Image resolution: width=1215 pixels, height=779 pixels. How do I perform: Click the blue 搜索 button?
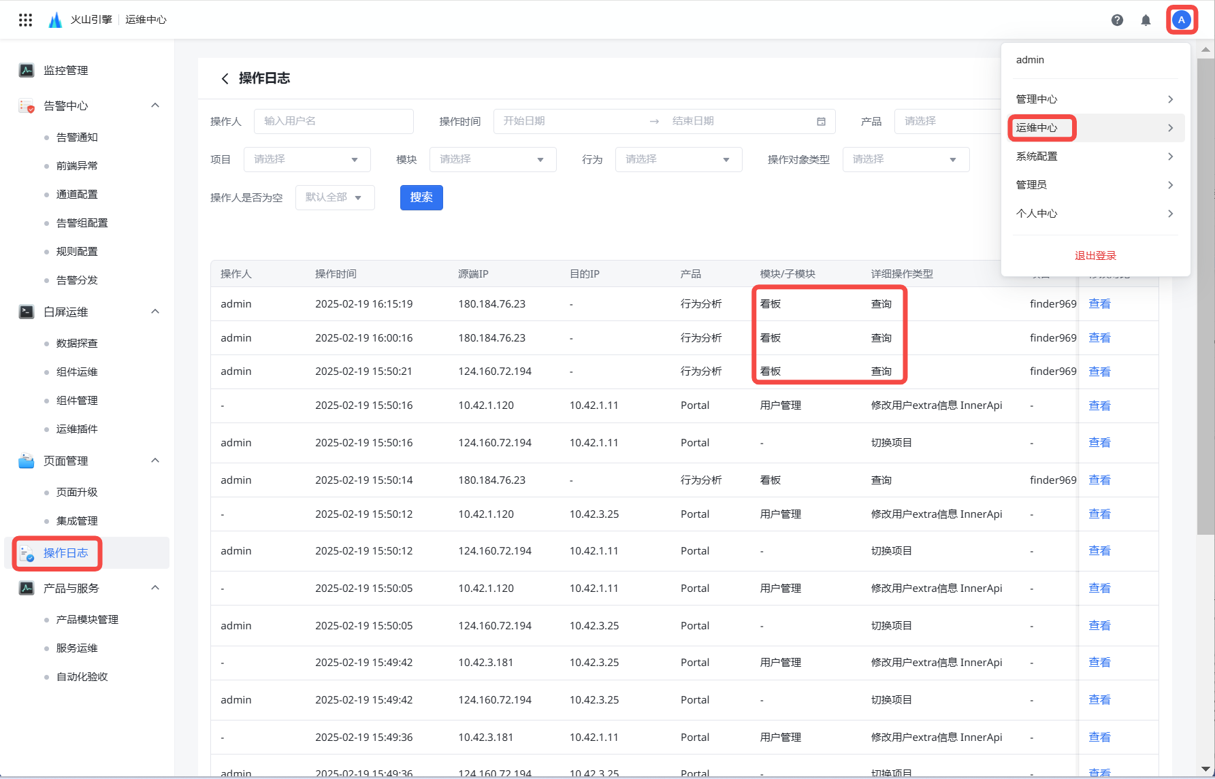(421, 197)
